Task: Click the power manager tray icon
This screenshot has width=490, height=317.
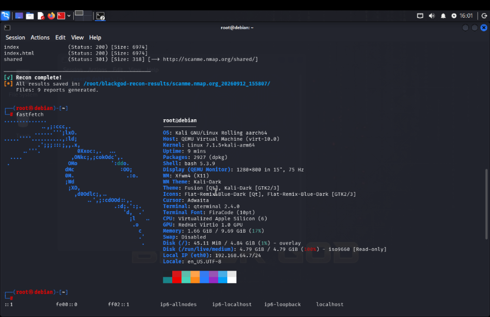Action: (x=454, y=16)
